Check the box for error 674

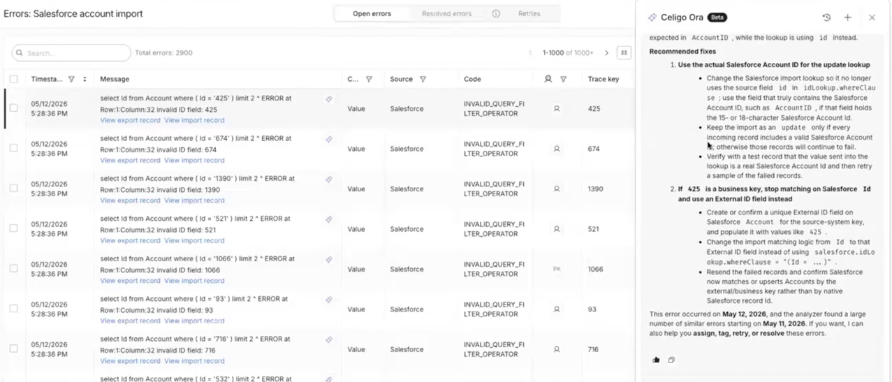[13, 148]
